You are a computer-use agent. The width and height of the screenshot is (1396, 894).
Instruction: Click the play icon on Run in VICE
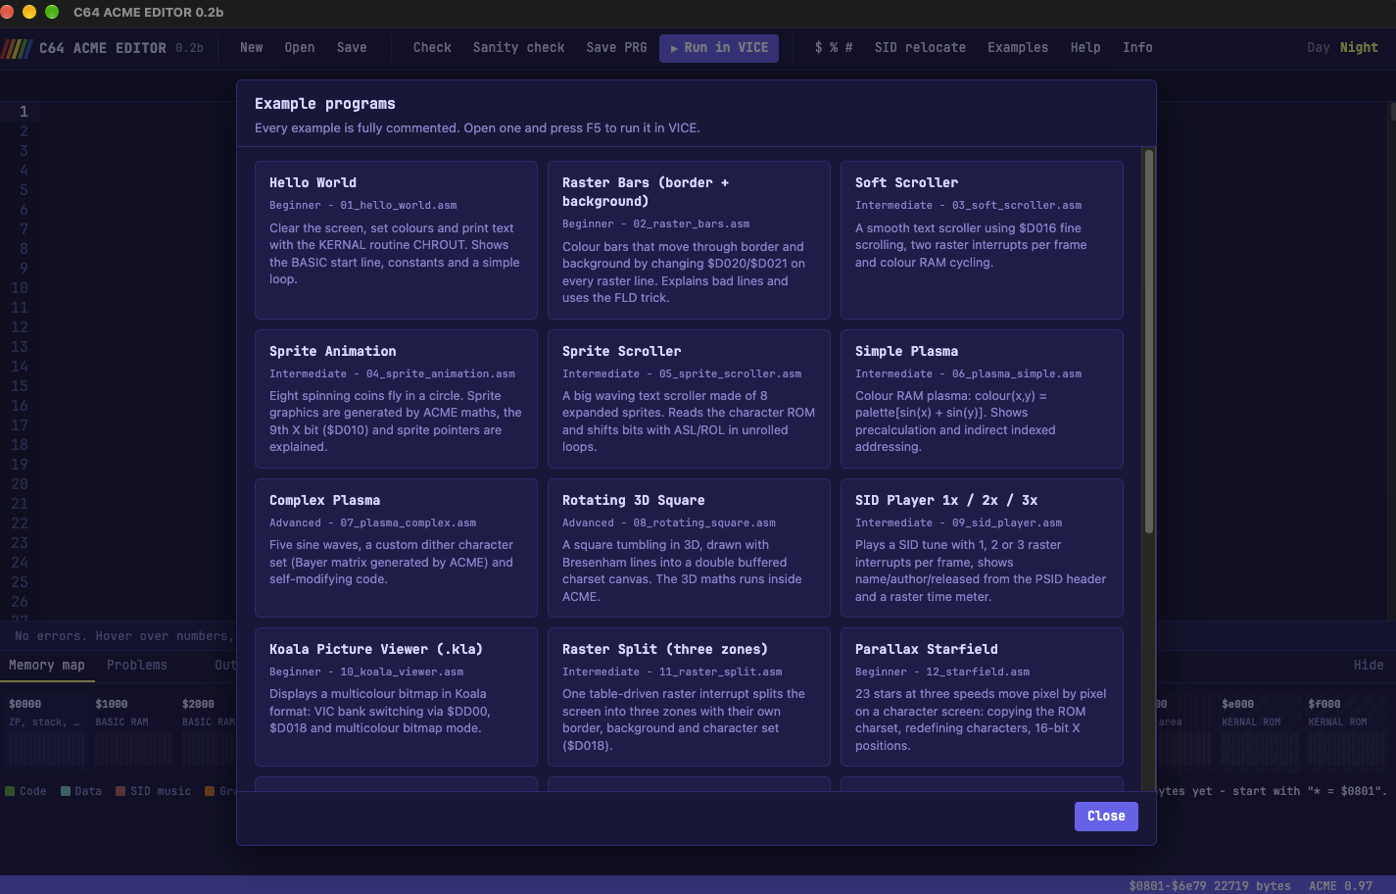[674, 48]
